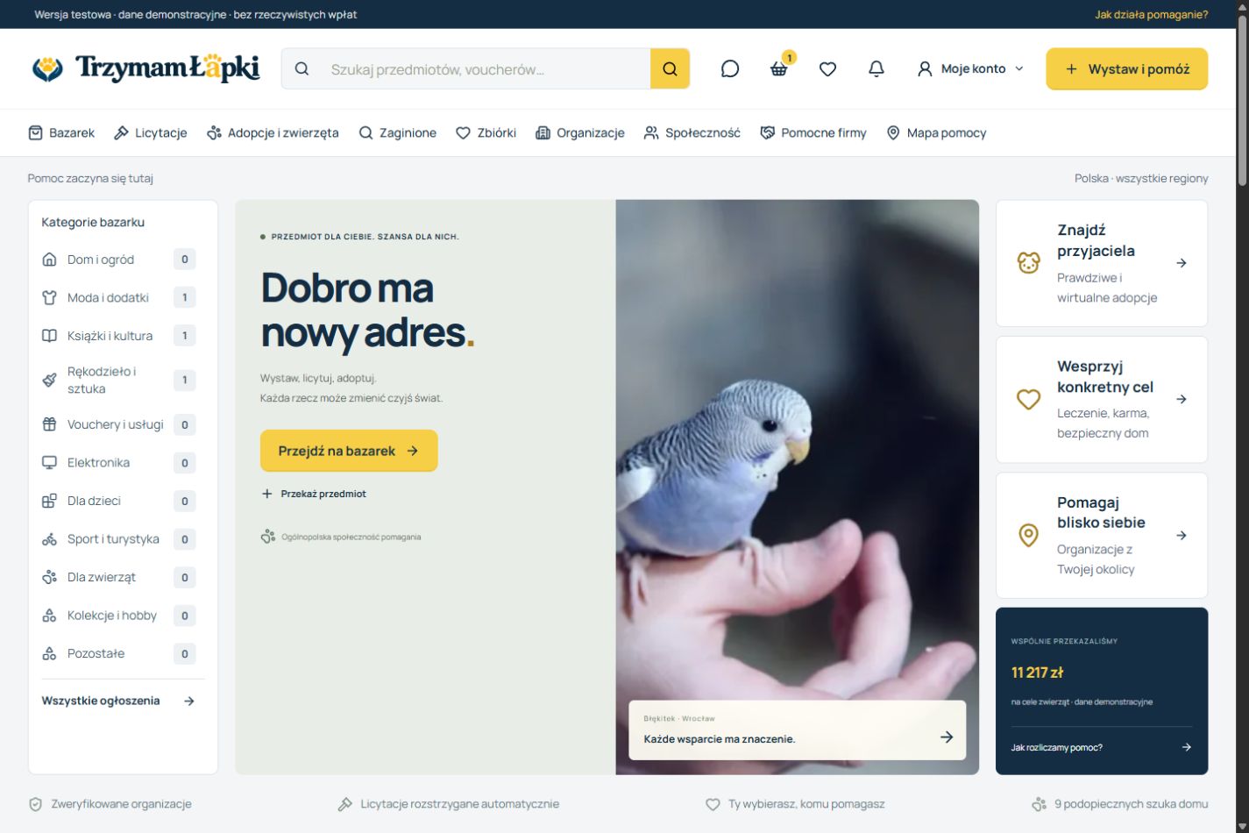Click the Pomoc zaczyna się tutaj text
Screen dimensions: 1249x833
tap(90, 178)
